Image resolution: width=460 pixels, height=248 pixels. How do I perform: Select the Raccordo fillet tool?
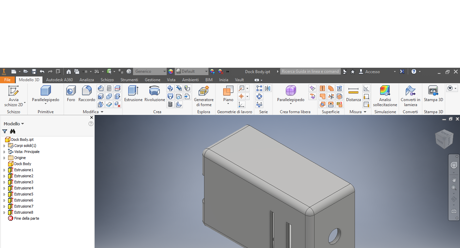pyautogui.click(x=87, y=94)
